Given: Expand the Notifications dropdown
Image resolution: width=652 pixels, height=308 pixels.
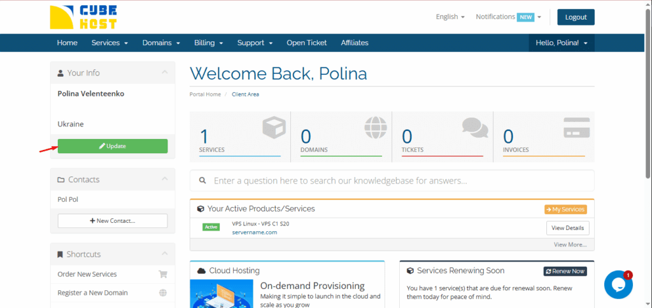Looking at the screenshot, I should (x=508, y=17).
